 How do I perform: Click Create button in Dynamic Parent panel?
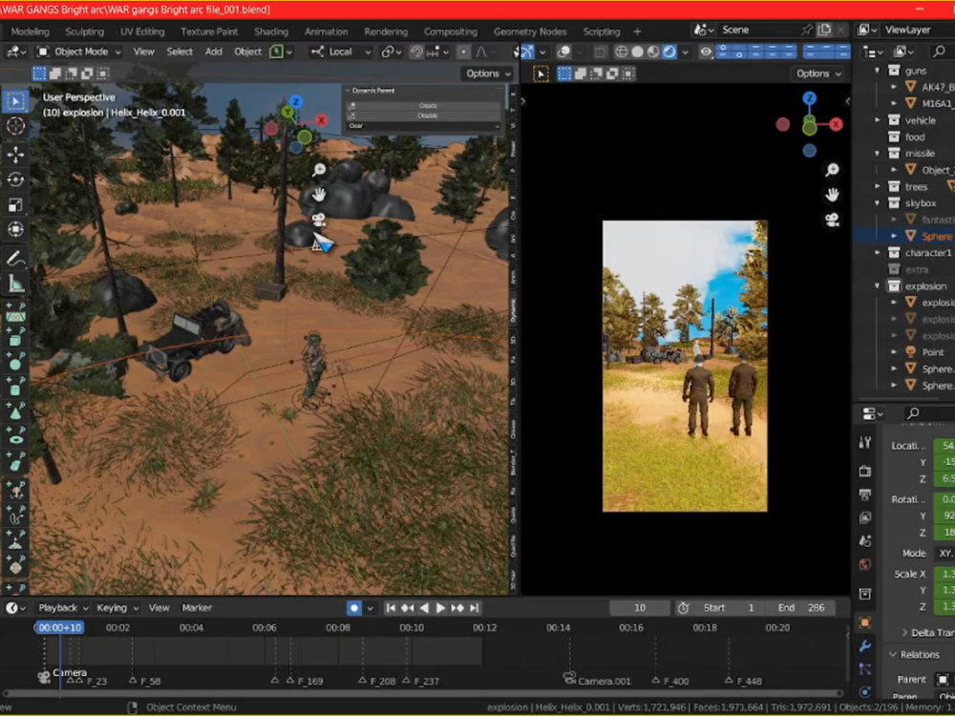coord(424,106)
